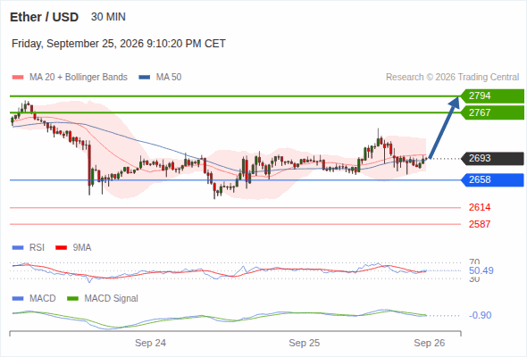
Task: Click the green MACD Signal legend swatch
Action: pos(72,299)
